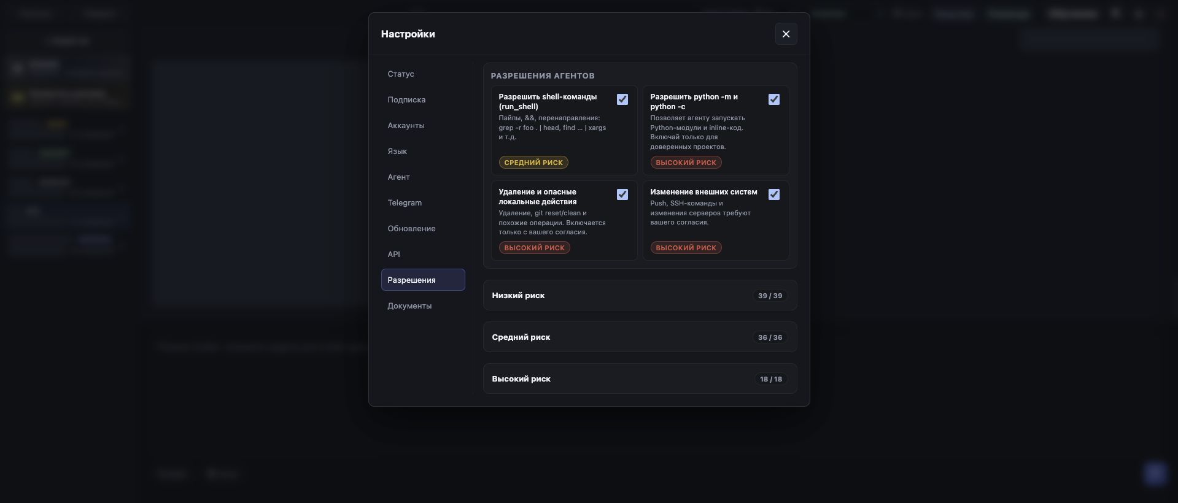Click the РАЗРЕШЕНИЯ АГЕНТОВ heading
The height and width of the screenshot is (503, 1178).
pyautogui.click(x=543, y=75)
